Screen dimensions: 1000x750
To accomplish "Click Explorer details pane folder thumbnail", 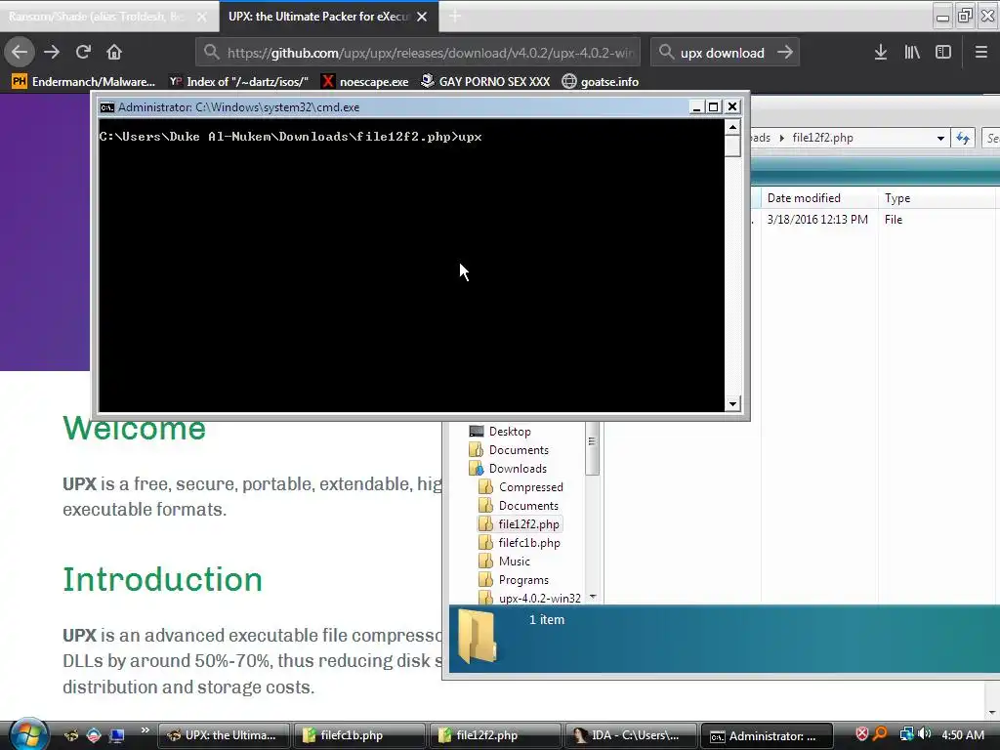I will pos(477,636).
